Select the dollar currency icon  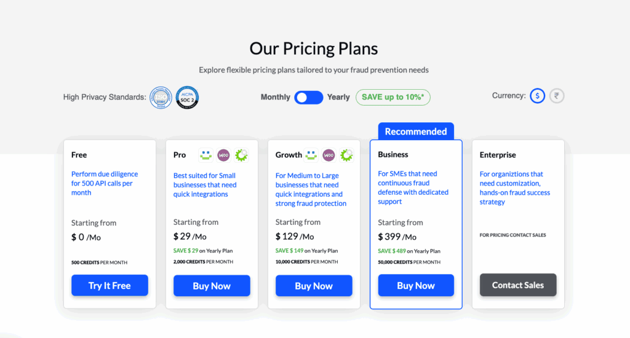tap(537, 96)
